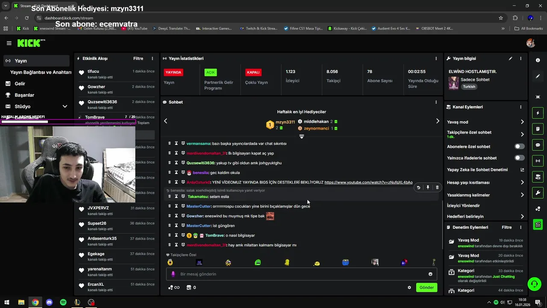Pin the hovered ArdaOzturk0 message
Image resolution: width=547 pixels, height=308 pixels.
tap(428, 187)
